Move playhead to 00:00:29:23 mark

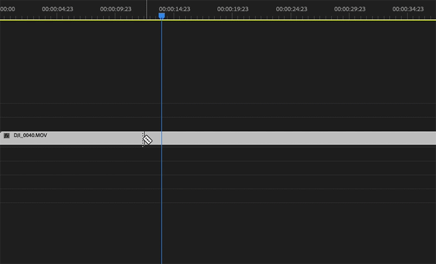pos(350,9)
